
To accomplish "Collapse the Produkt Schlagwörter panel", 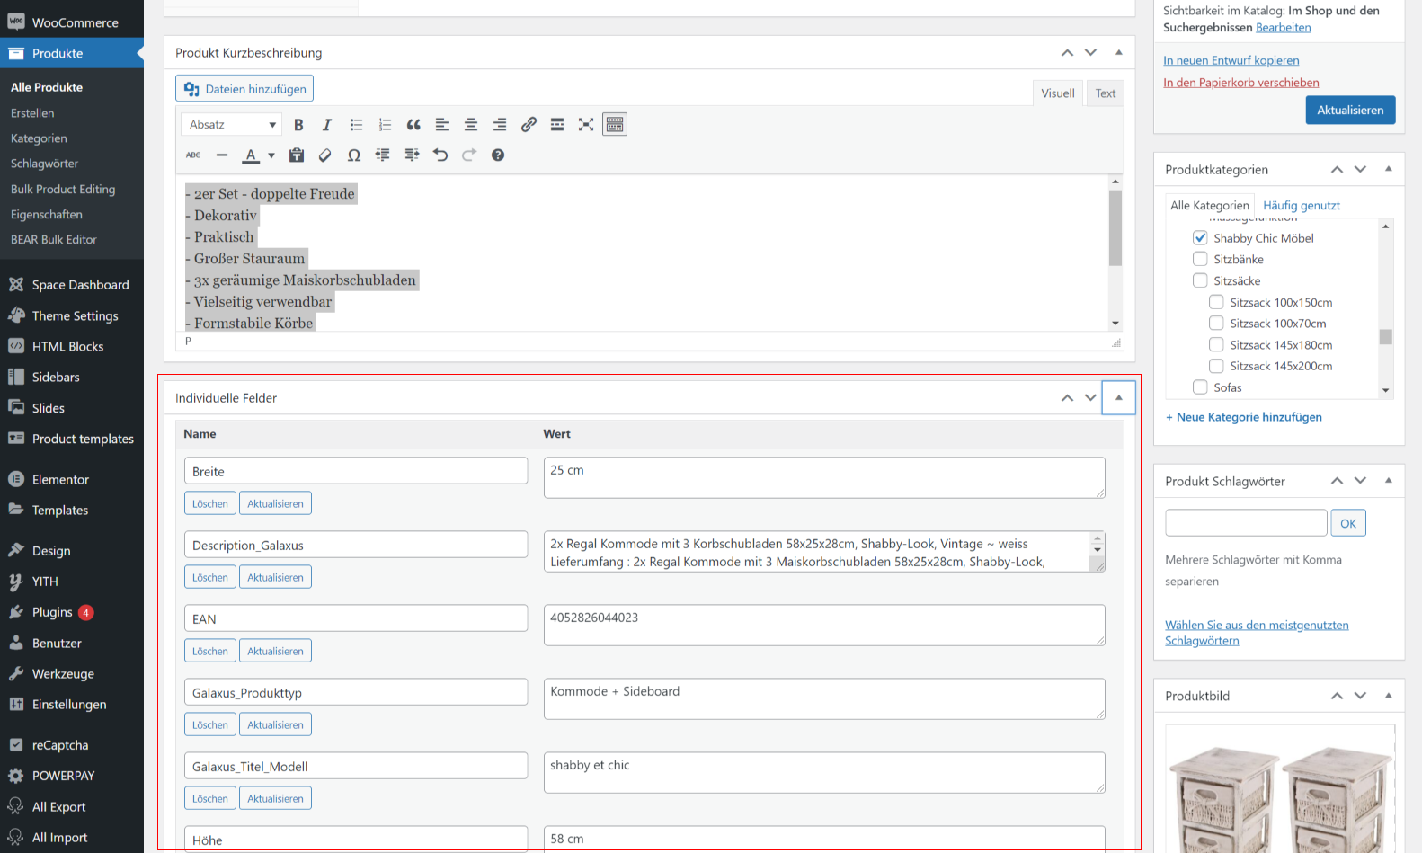I will click(1388, 481).
